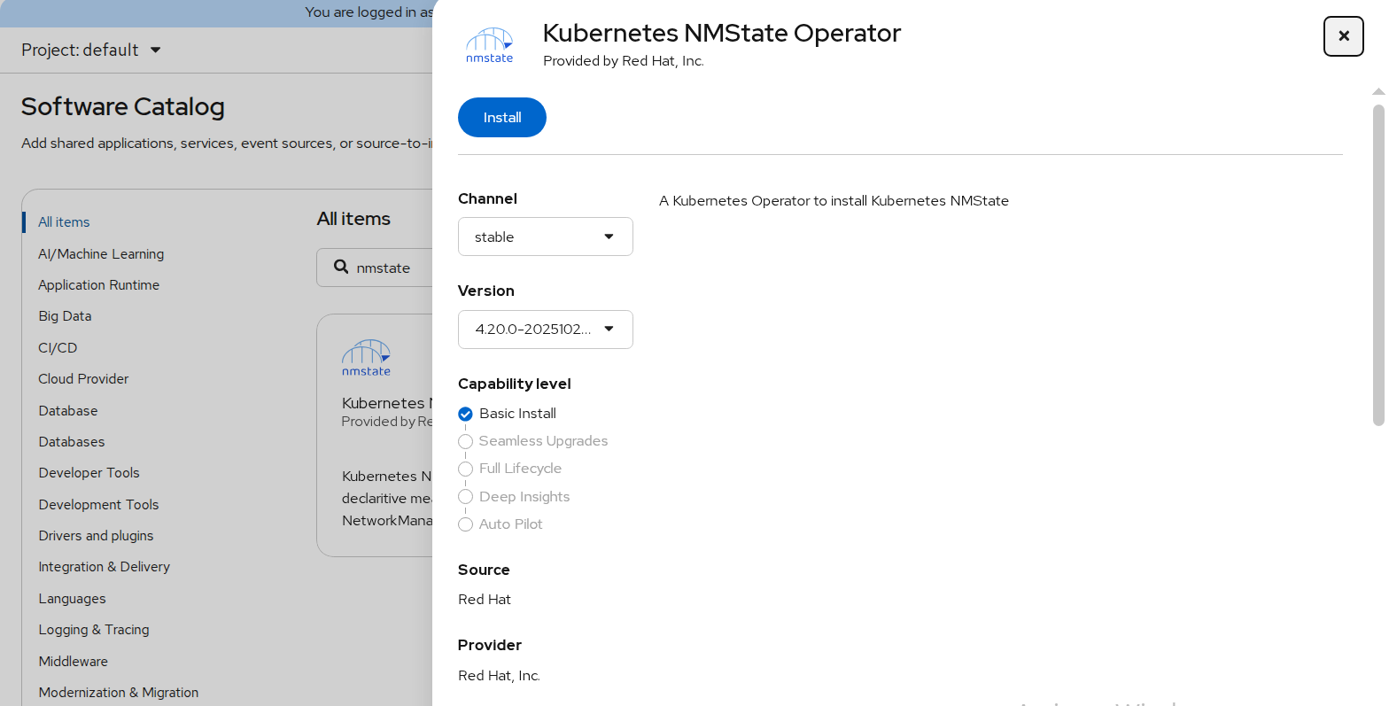Screen dimensions: 1389x706
Task: Select the Seamless Upgrades capability level
Action: coord(465,441)
